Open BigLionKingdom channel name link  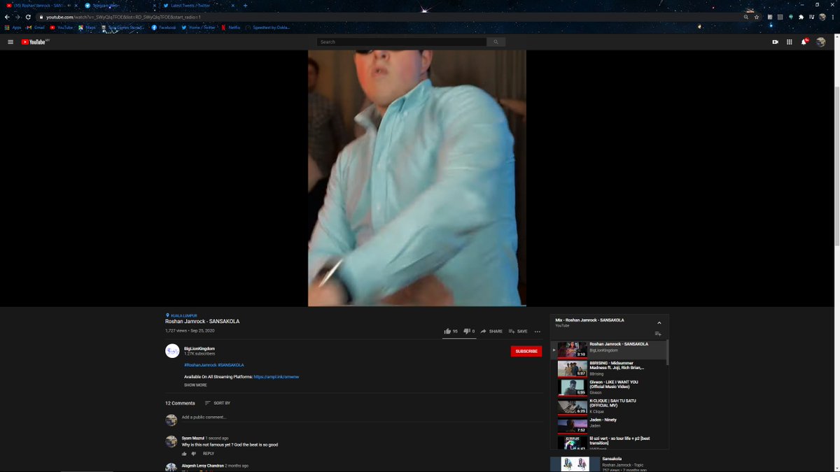(x=199, y=348)
